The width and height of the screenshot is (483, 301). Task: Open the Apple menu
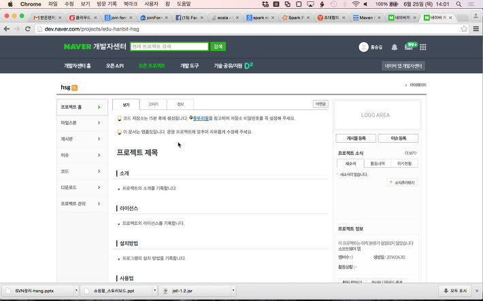pyautogui.click(x=10, y=4)
